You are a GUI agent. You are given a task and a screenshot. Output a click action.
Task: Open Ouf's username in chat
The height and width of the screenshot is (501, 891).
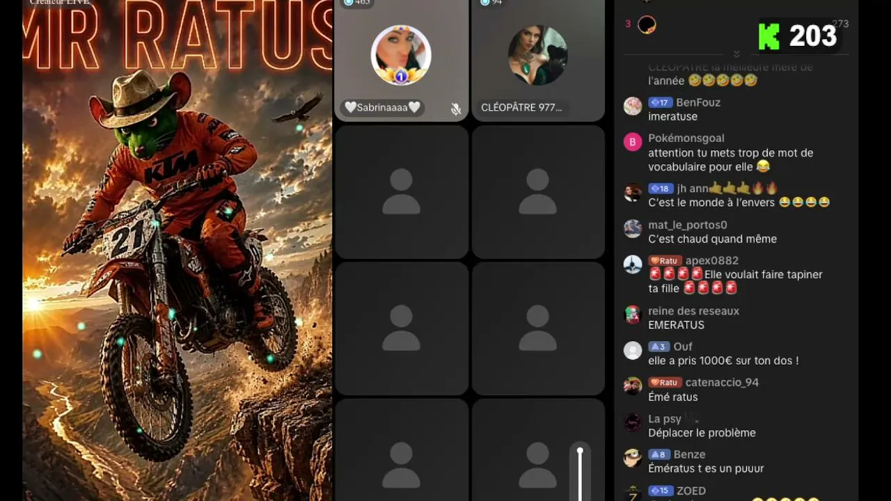coord(683,347)
